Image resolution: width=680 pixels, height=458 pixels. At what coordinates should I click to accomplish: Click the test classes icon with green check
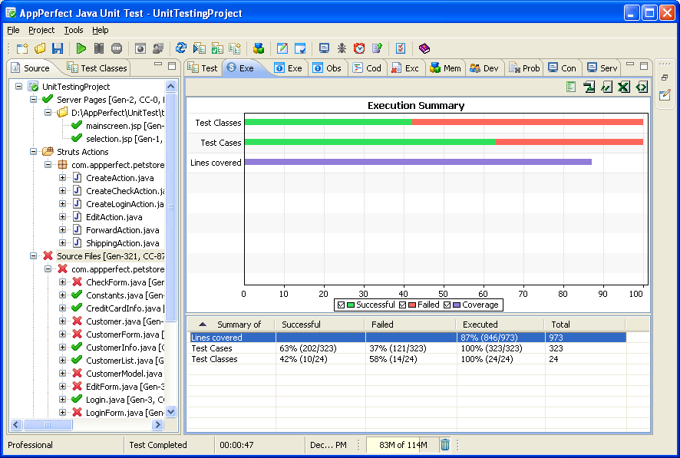[217, 48]
